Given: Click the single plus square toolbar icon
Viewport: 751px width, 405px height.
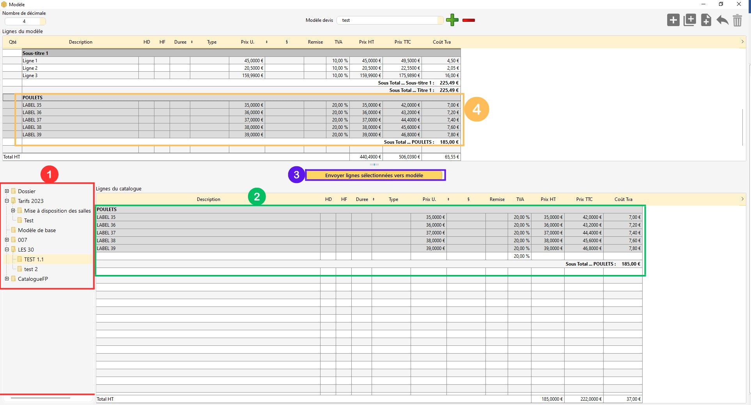Looking at the screenshot, I should (x=673, y=20).
